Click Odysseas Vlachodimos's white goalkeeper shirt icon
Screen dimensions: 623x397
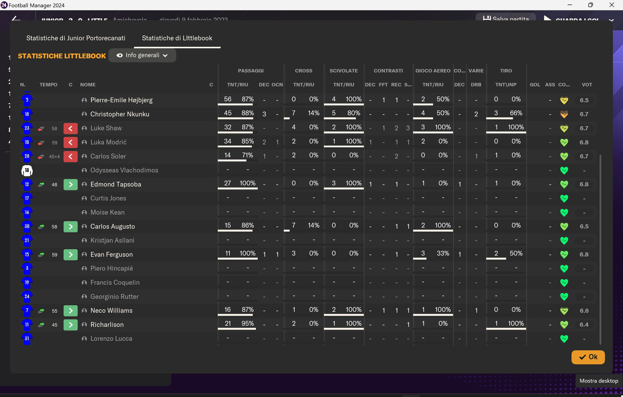click(x=27, y=170)
